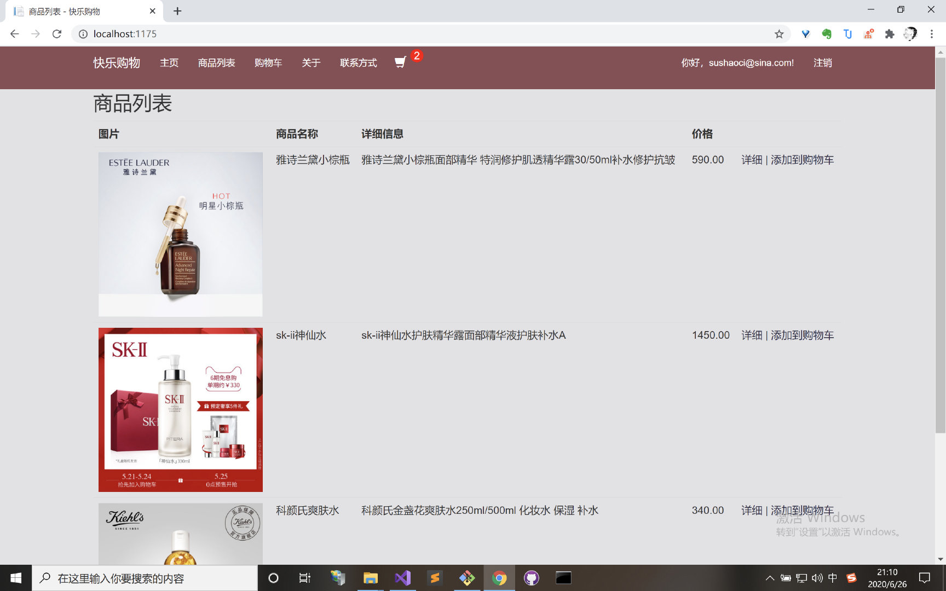Open the Windows notification center
This screenshot has height=591, width=946.
pyautogui.click(x=925, y=578)
